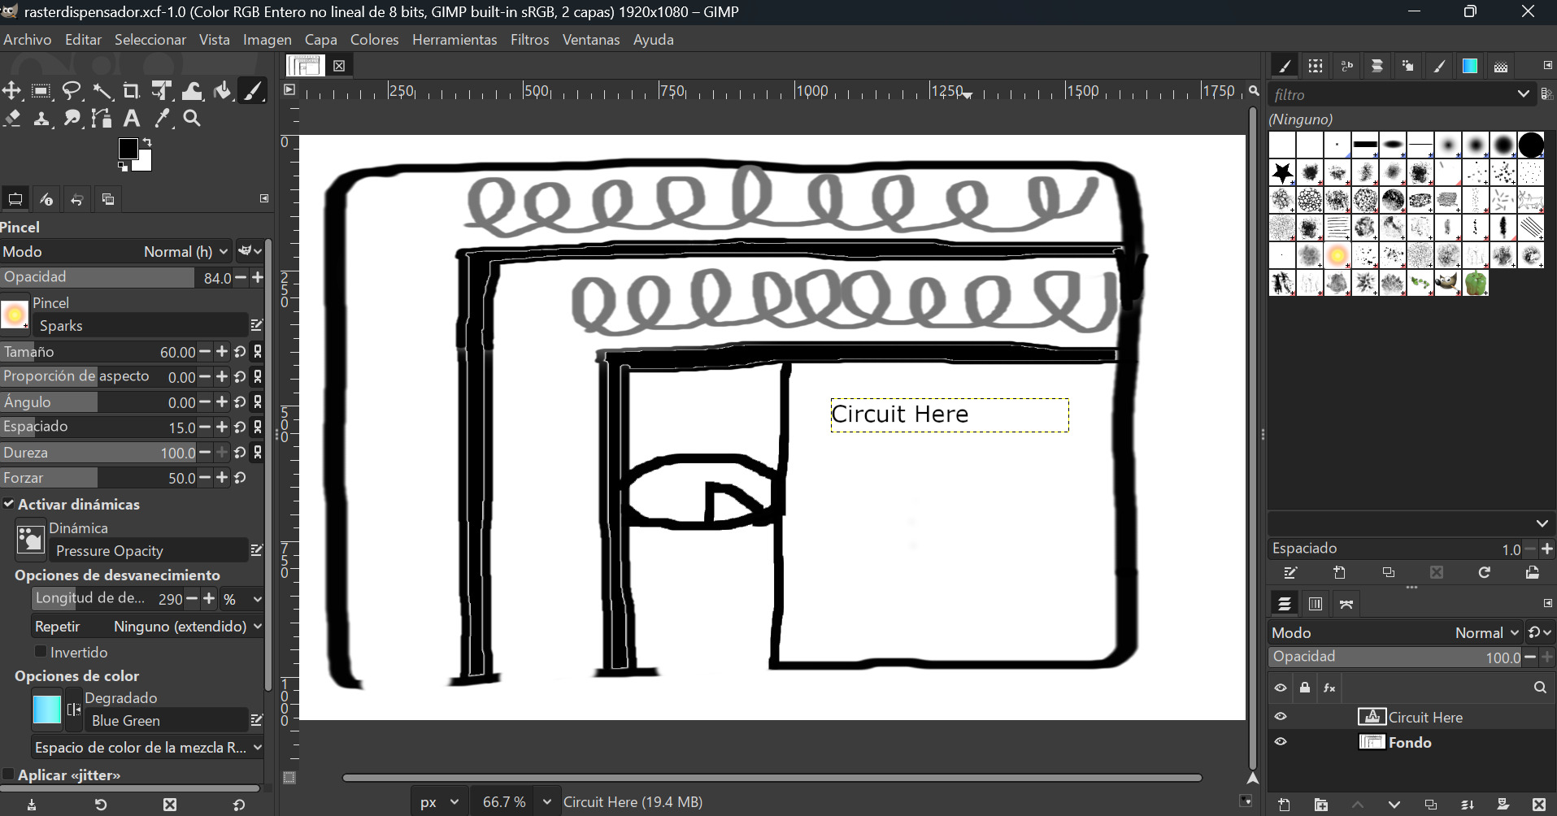
Task: Select the Zoom tool
Action: tap(191, 119)
